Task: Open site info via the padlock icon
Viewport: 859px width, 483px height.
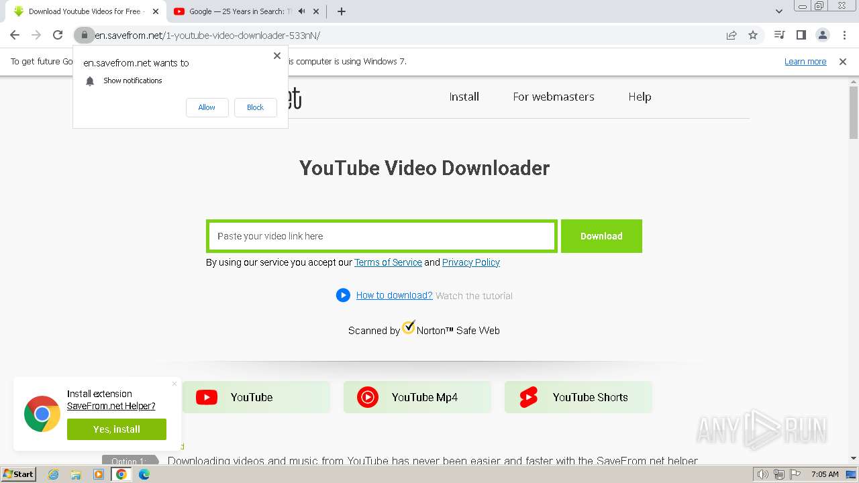Action: coord(84,35)
